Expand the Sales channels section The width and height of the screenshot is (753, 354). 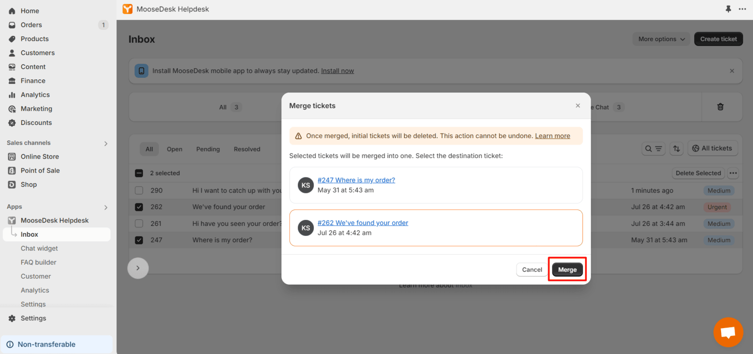[x=106, y=143]
